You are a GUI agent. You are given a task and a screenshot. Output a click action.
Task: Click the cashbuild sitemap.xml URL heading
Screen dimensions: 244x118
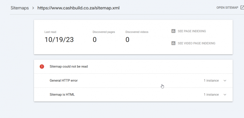point(78,8)
